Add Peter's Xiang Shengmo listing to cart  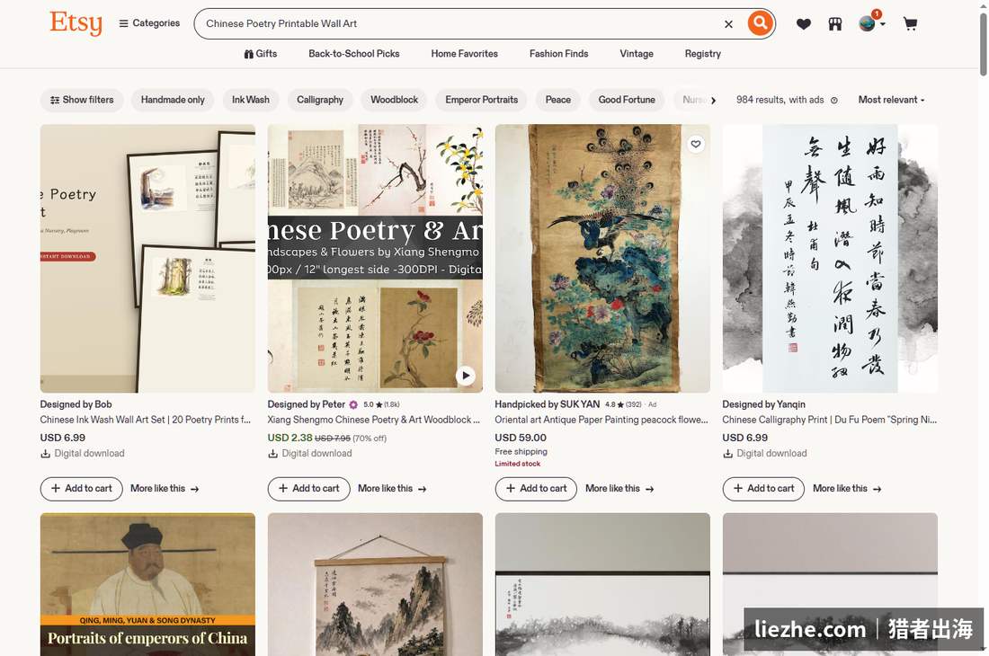click(x=309, y=488)
